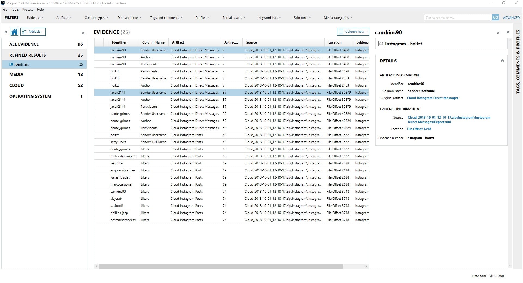Open the Column view selector
This screenshot has width=523, height=283.
[x=353, y=32]
